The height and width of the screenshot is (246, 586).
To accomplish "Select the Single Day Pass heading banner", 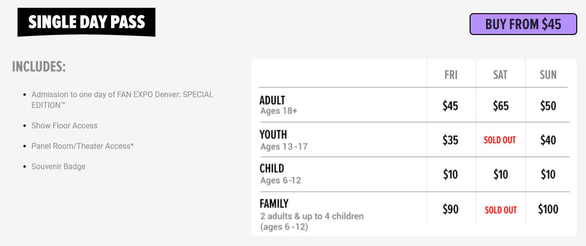I will [x=86, y=22].
